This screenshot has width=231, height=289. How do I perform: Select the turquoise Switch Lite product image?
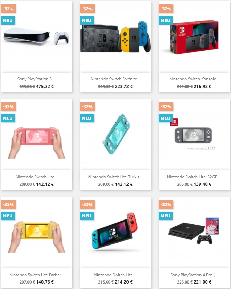[x=115, y=135]
